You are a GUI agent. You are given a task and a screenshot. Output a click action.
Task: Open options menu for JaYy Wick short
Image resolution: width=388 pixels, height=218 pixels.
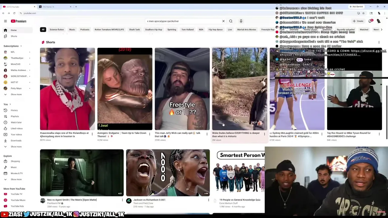click(207, 134)
